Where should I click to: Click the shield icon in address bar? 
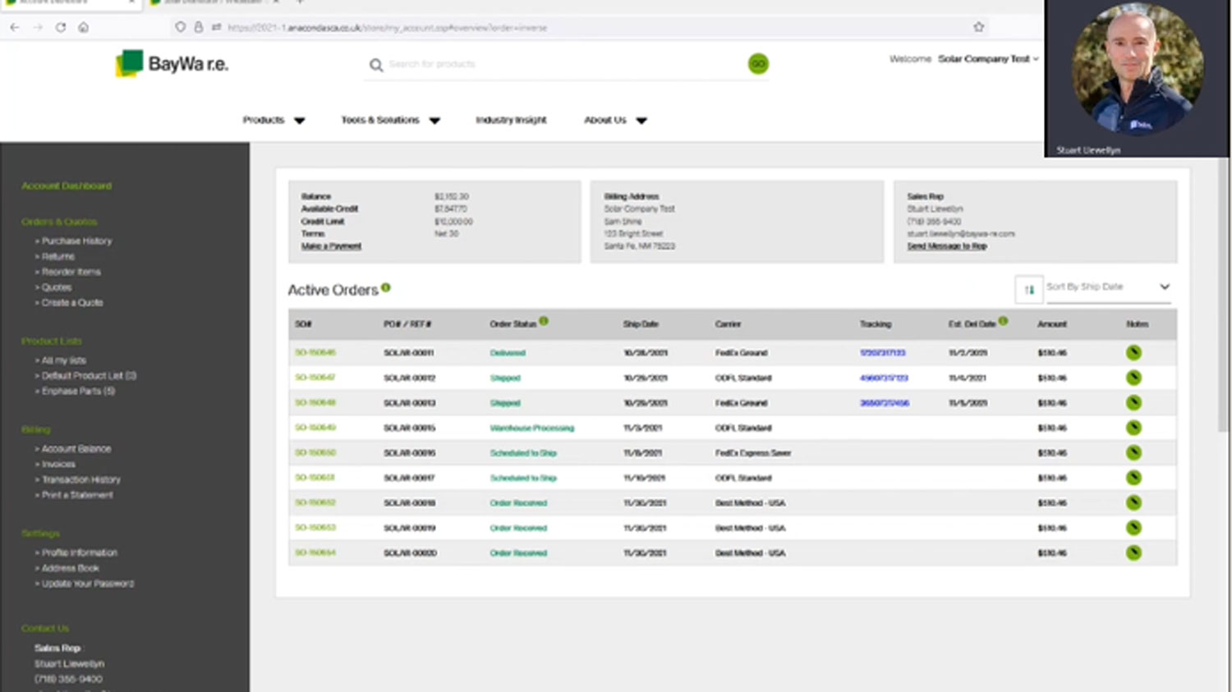tap(181, 27)
